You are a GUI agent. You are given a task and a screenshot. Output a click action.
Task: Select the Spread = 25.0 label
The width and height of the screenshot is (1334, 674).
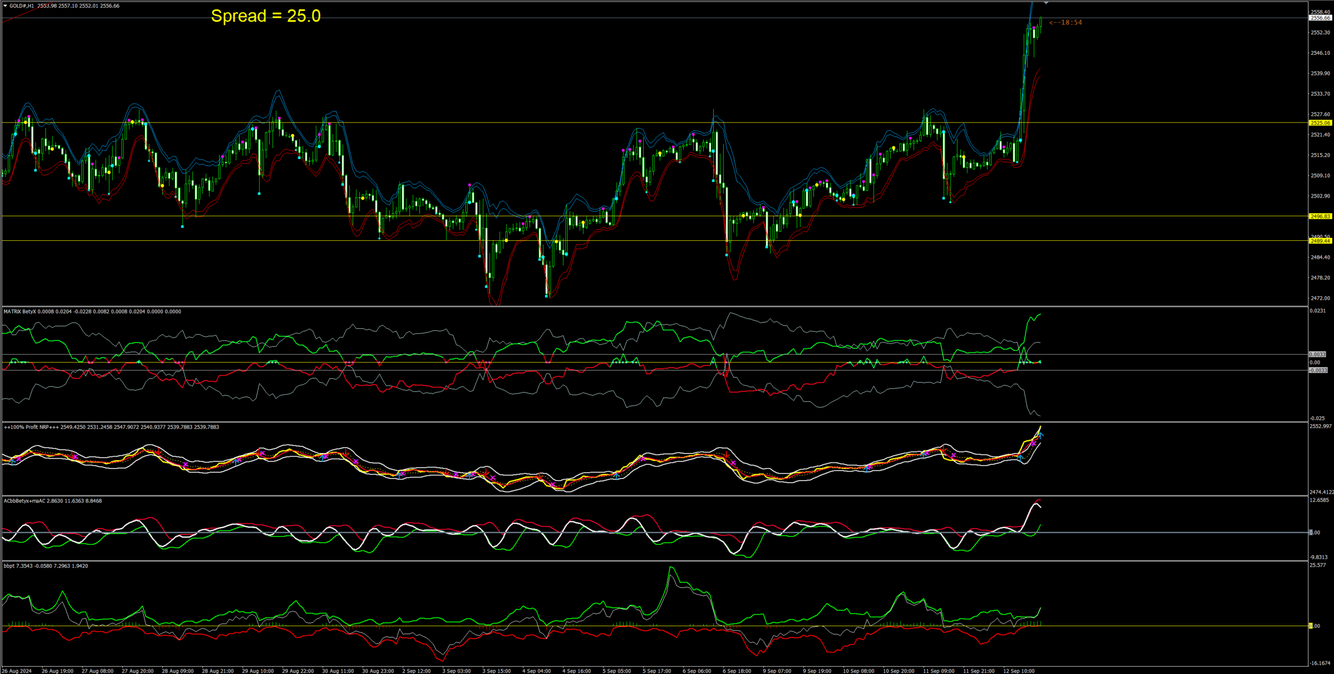(266, 16)
